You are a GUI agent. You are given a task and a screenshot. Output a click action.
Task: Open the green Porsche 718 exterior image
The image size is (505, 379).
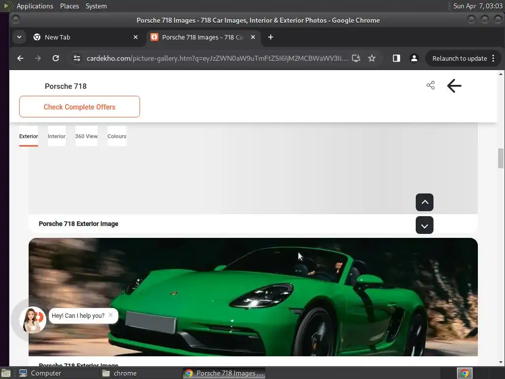coord(253,297)
